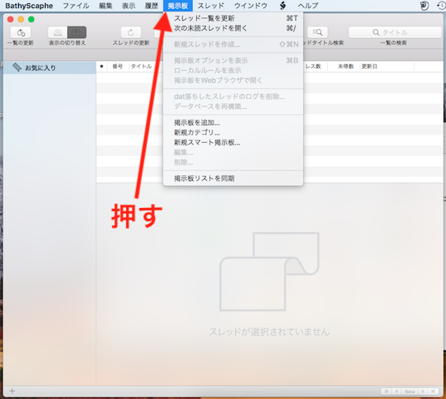446x399 pixels.
Task: Choose 掲示板を追加... from the menu
Action: pos(233,123)
